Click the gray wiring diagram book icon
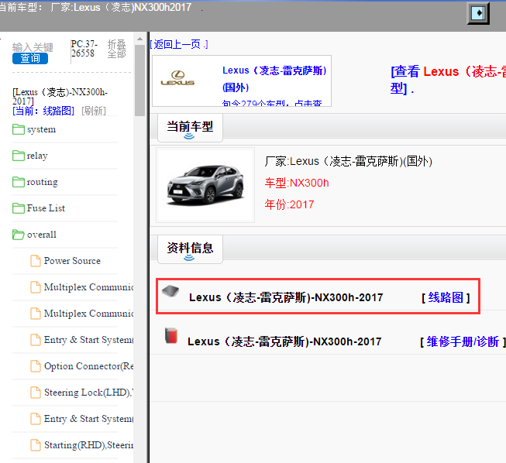 click(170, 291)
